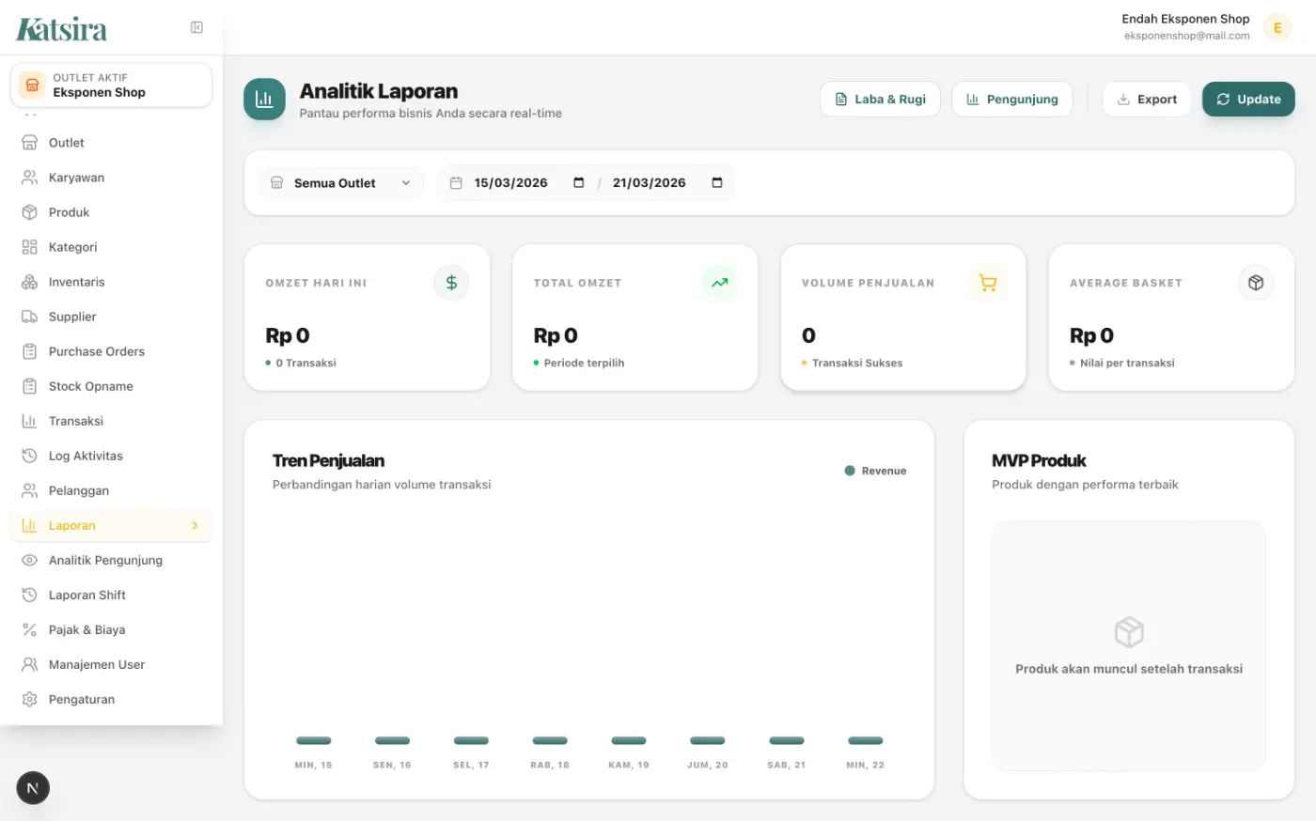Image resolution: width=1316 pixels, height=821 pixels.
Task: Click the Laporan Shift clock icon
Action: pyautogui.click(x=29, y=595)
